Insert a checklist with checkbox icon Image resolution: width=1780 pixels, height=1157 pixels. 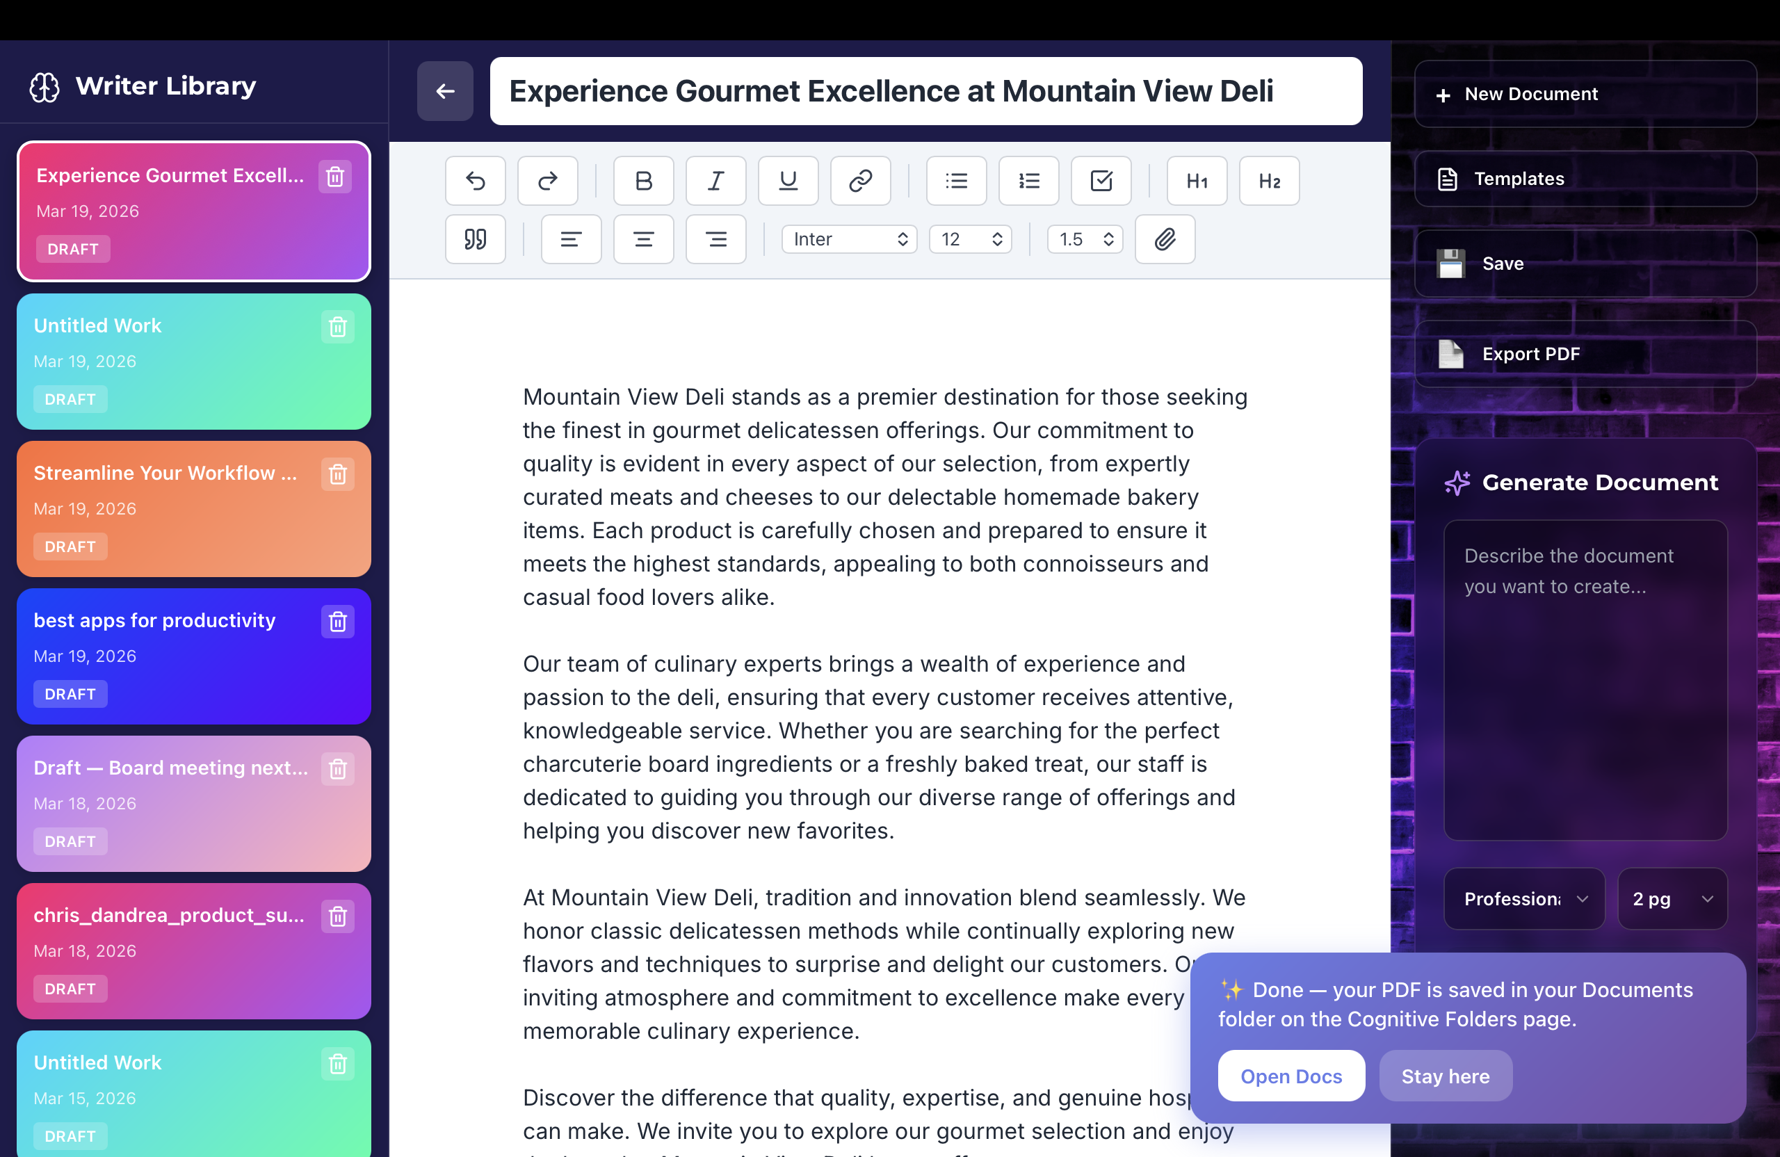coord(1101,181)
